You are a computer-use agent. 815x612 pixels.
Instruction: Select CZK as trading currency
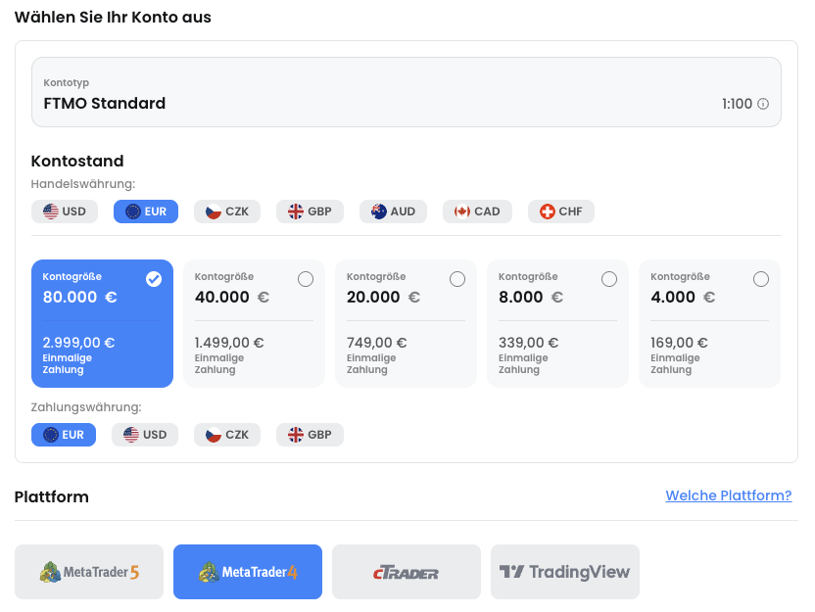227,212
